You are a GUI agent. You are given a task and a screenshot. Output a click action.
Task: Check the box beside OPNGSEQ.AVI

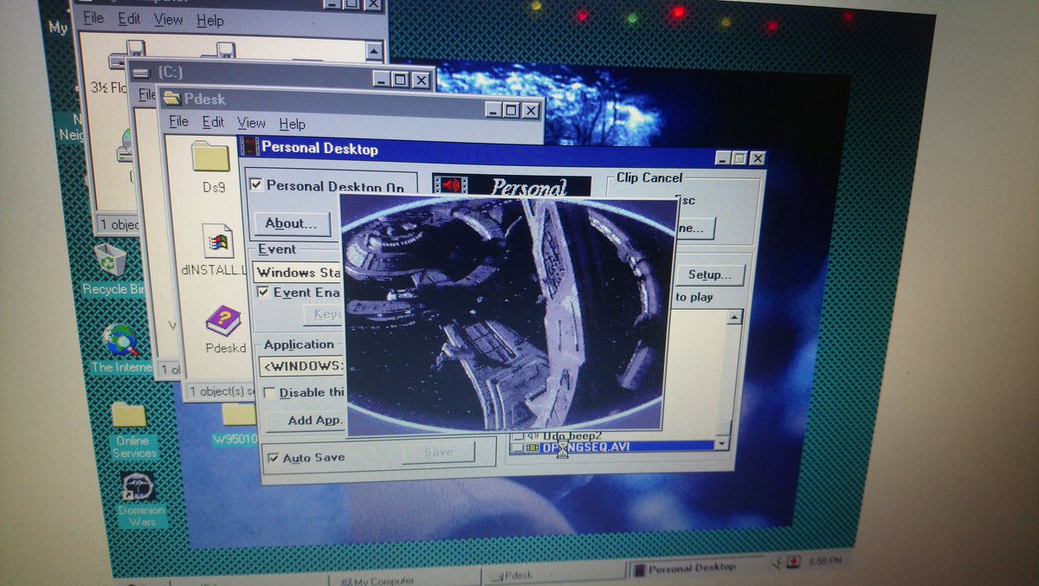pos(519,447)
